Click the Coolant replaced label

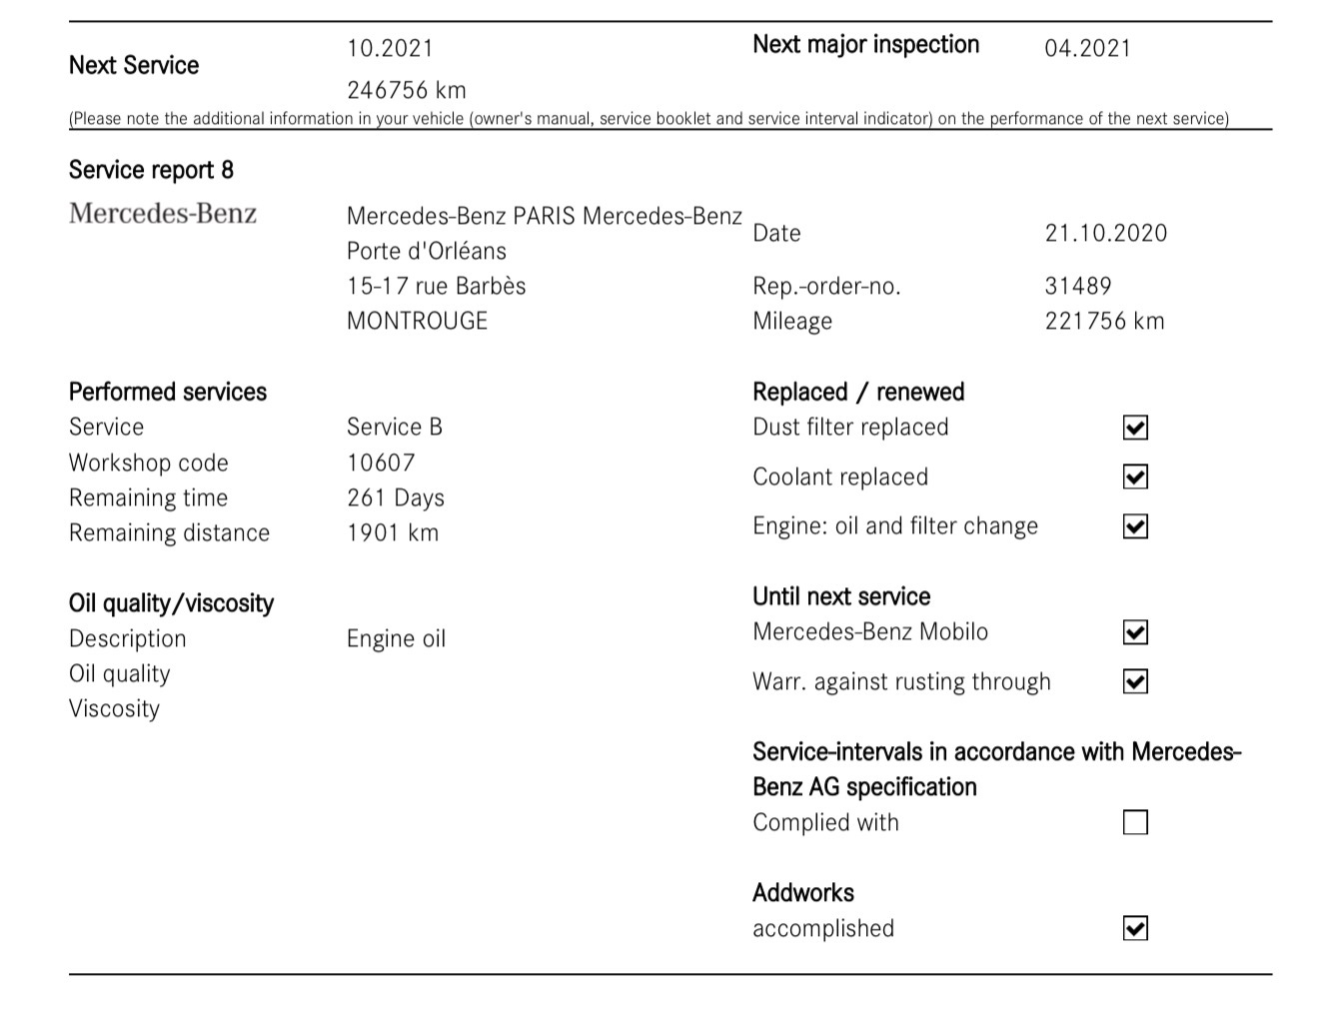click(840, 477)
